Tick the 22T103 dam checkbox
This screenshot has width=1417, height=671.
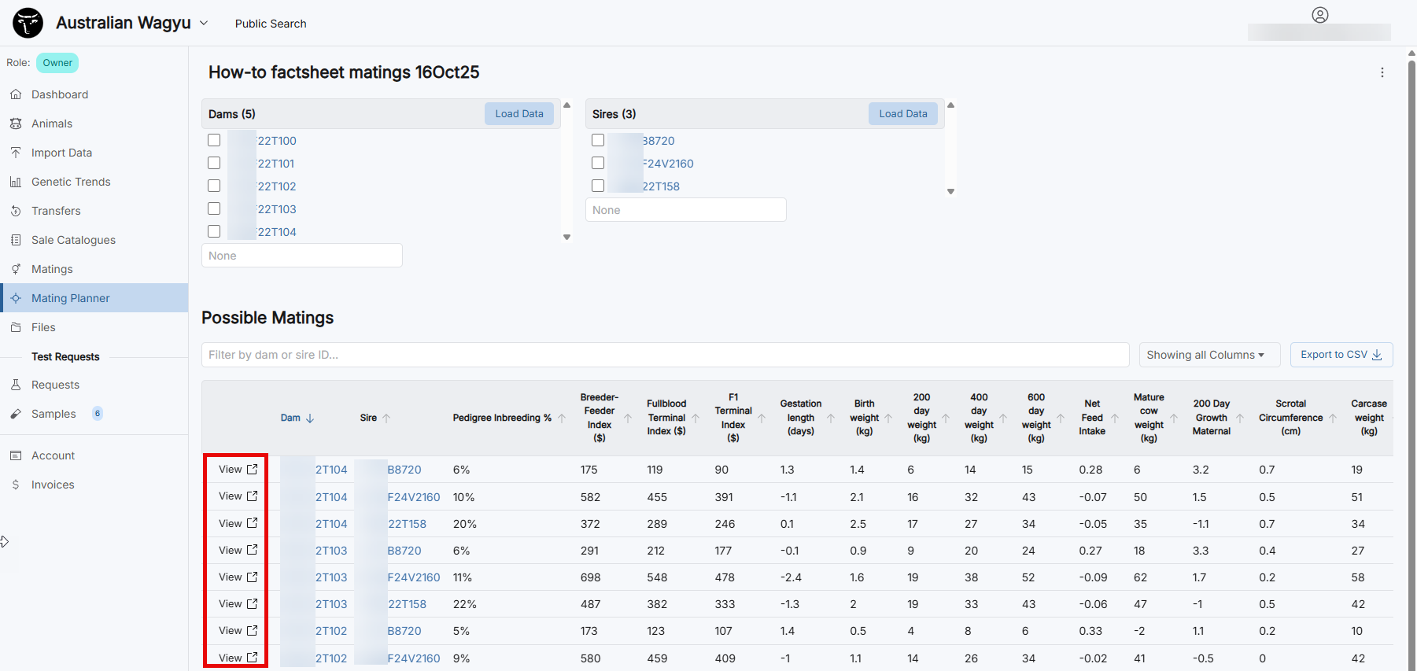pos(214,208)
